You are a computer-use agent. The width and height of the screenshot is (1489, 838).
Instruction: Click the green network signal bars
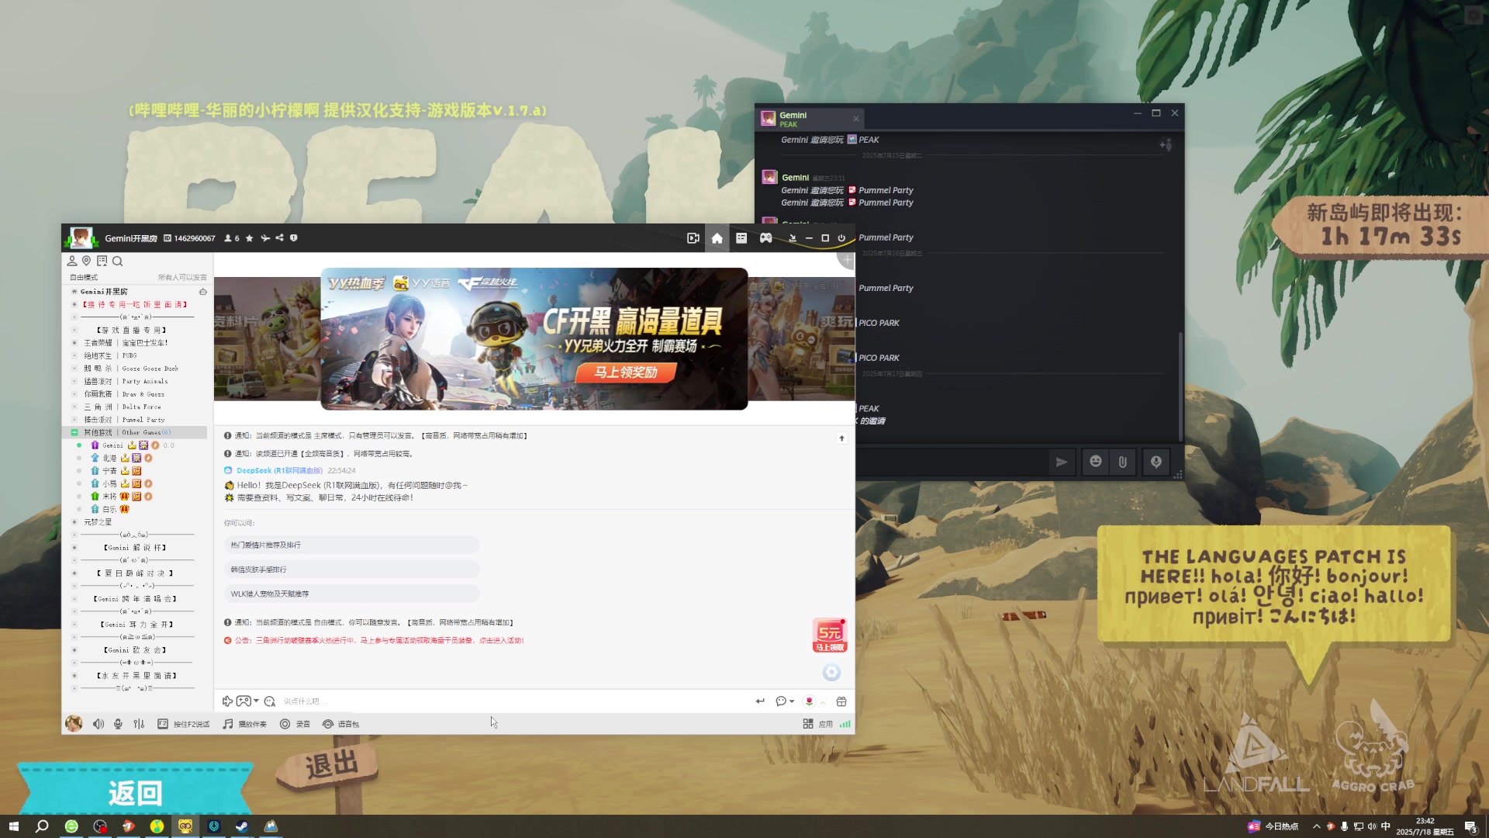click(x=845, y=724)
